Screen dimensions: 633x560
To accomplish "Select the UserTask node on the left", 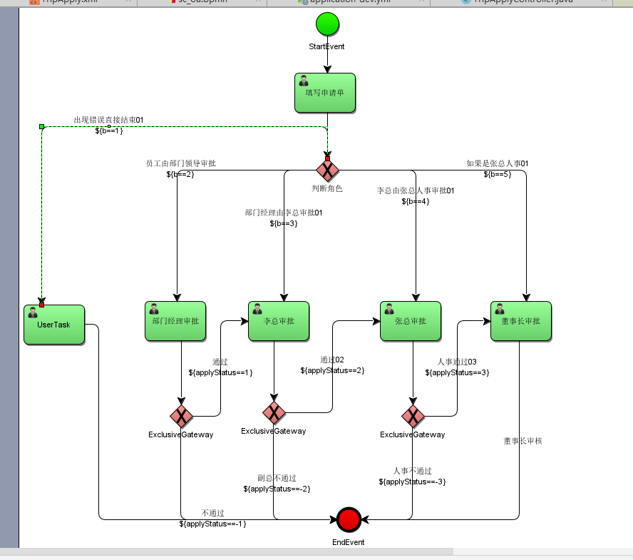I will tap(55, 325).
